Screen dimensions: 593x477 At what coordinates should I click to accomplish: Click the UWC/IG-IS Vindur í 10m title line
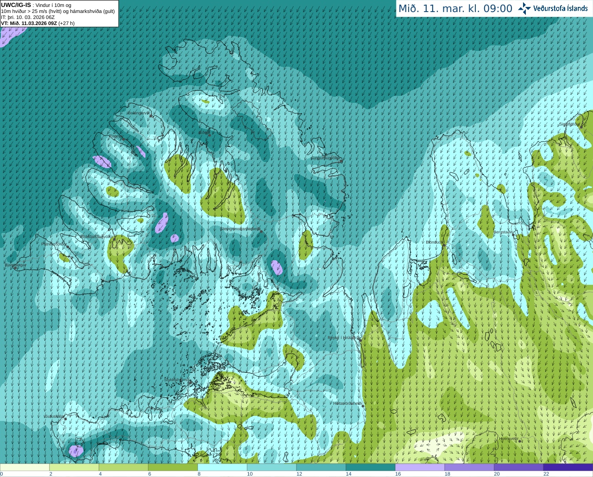pos(36,5)
